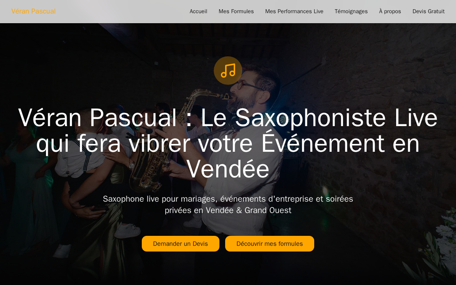
Task: Go to the Accueil menu item
Action: pos(198,11)
